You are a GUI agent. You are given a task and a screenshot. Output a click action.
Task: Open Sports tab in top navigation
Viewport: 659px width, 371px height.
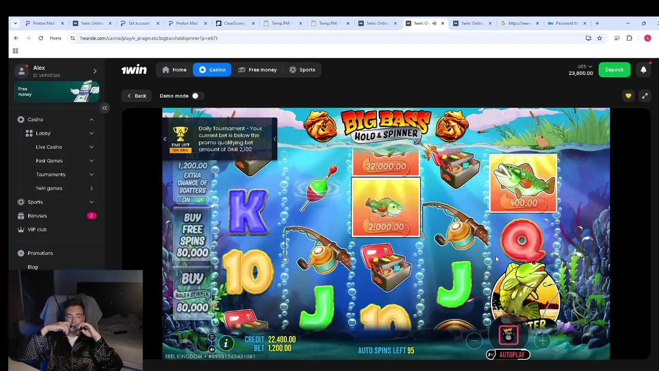point(302,70)
